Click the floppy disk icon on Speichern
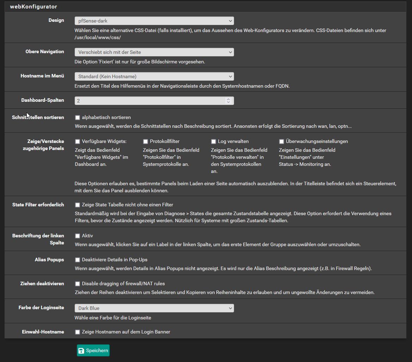412x362 pixels. [x=81, y=351]
